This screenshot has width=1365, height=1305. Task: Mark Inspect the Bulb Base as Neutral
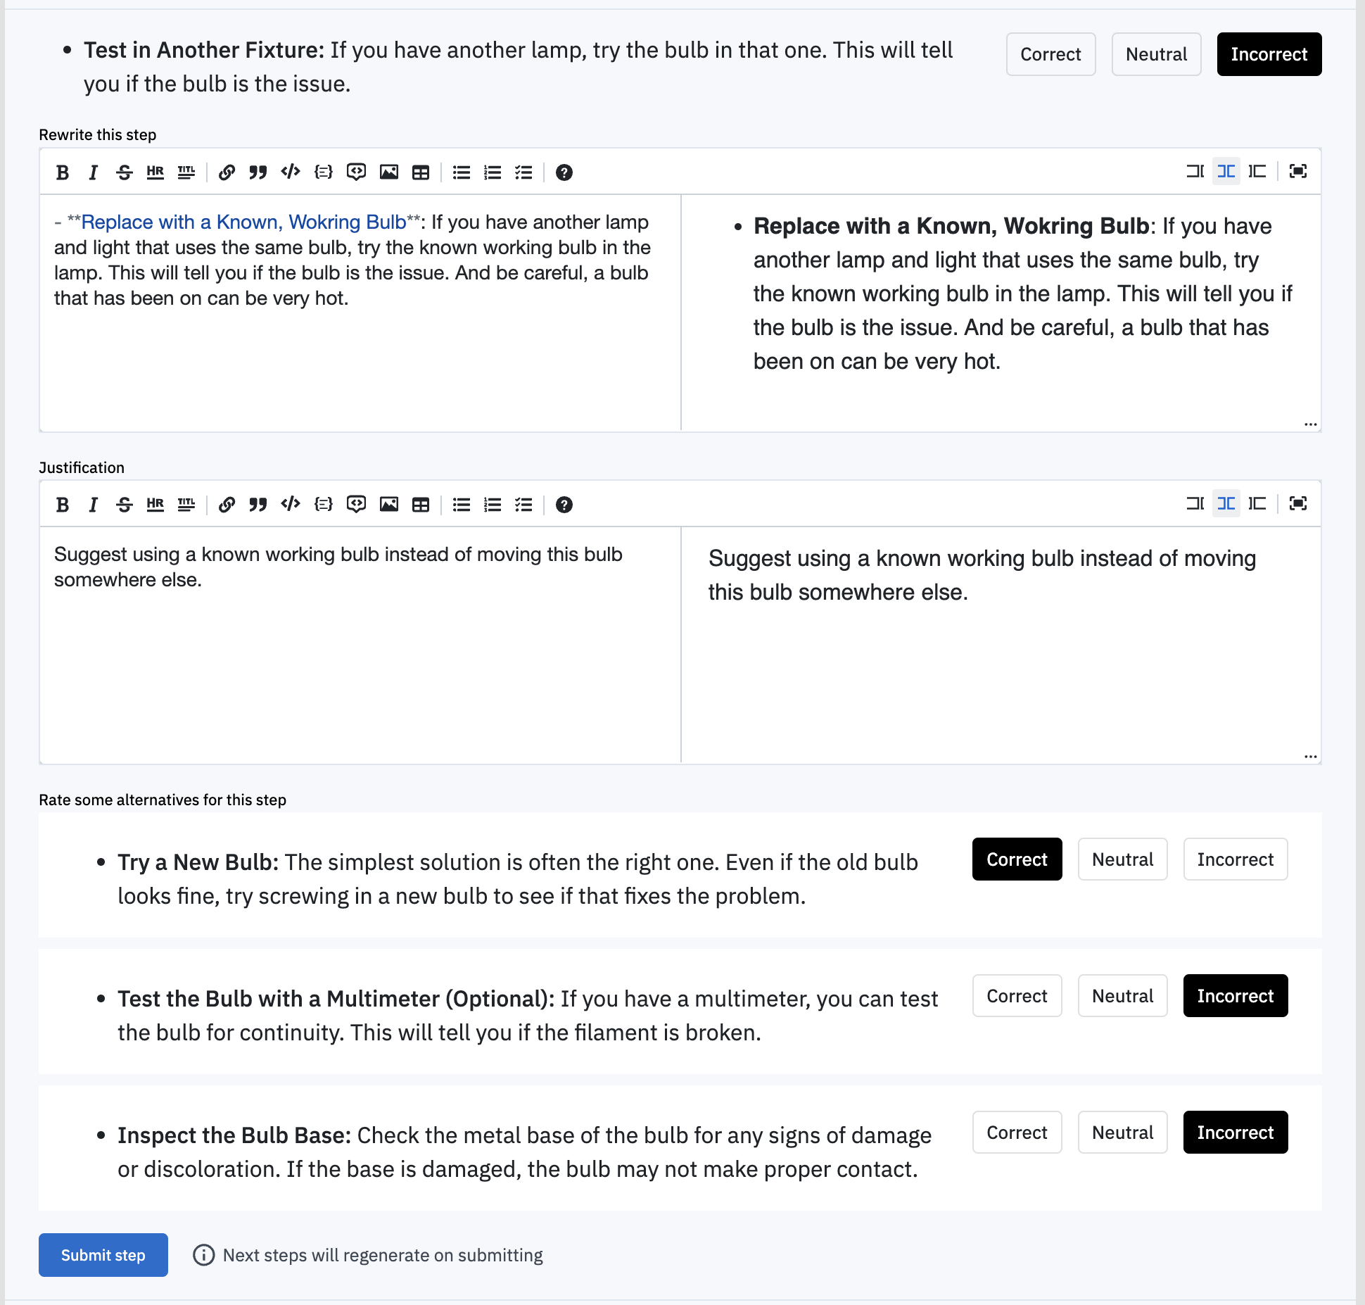[x=1122, y=1133]
